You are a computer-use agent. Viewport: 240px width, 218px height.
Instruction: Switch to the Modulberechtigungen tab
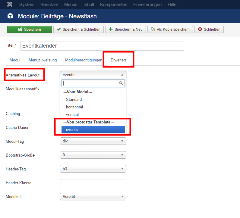[84, 60]
